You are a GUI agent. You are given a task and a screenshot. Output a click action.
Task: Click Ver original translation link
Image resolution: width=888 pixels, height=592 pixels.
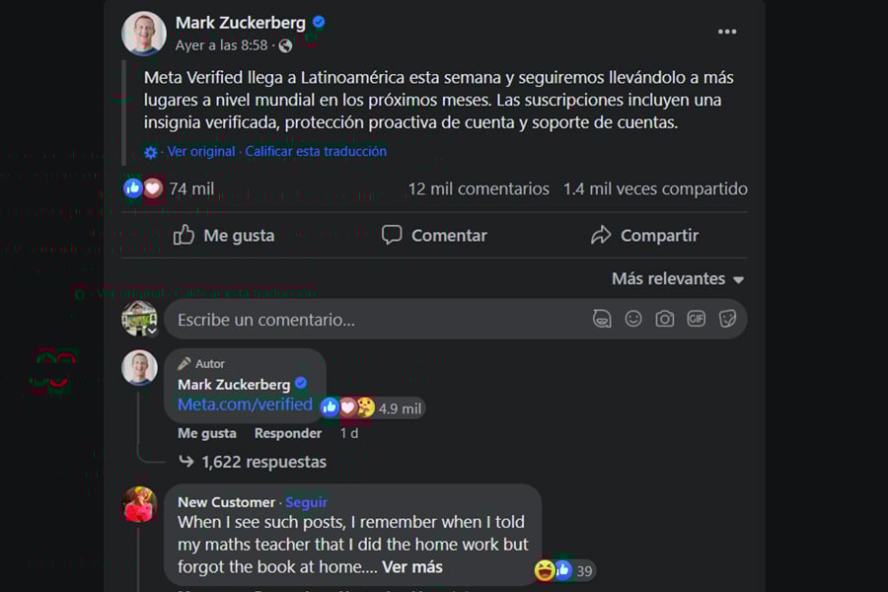point(201,152)
